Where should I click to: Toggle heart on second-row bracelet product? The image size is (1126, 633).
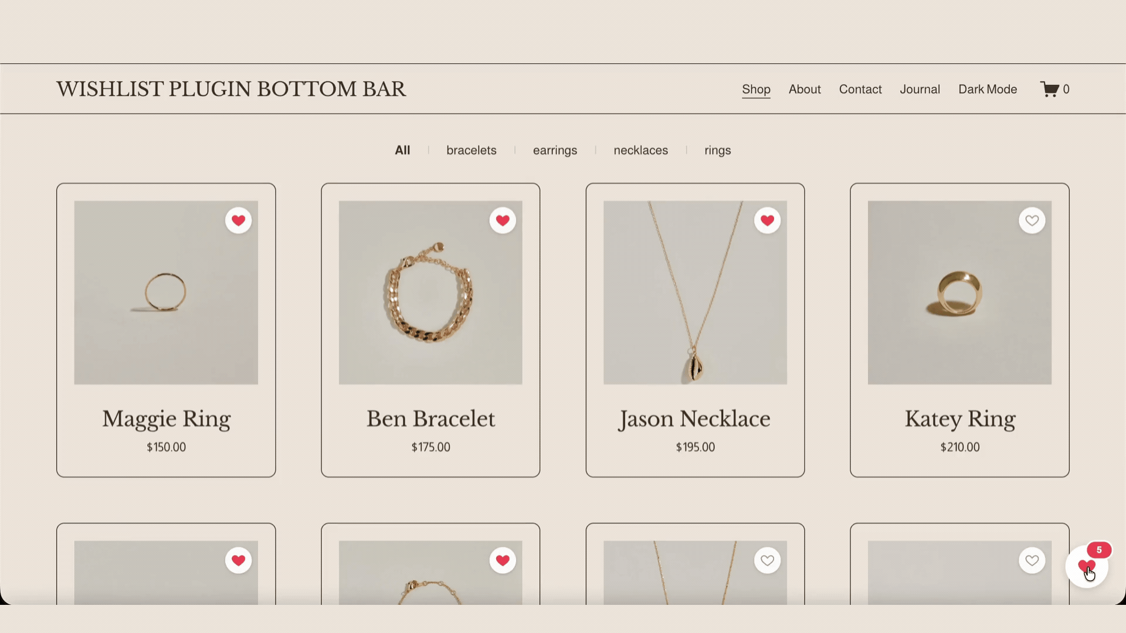503,560
